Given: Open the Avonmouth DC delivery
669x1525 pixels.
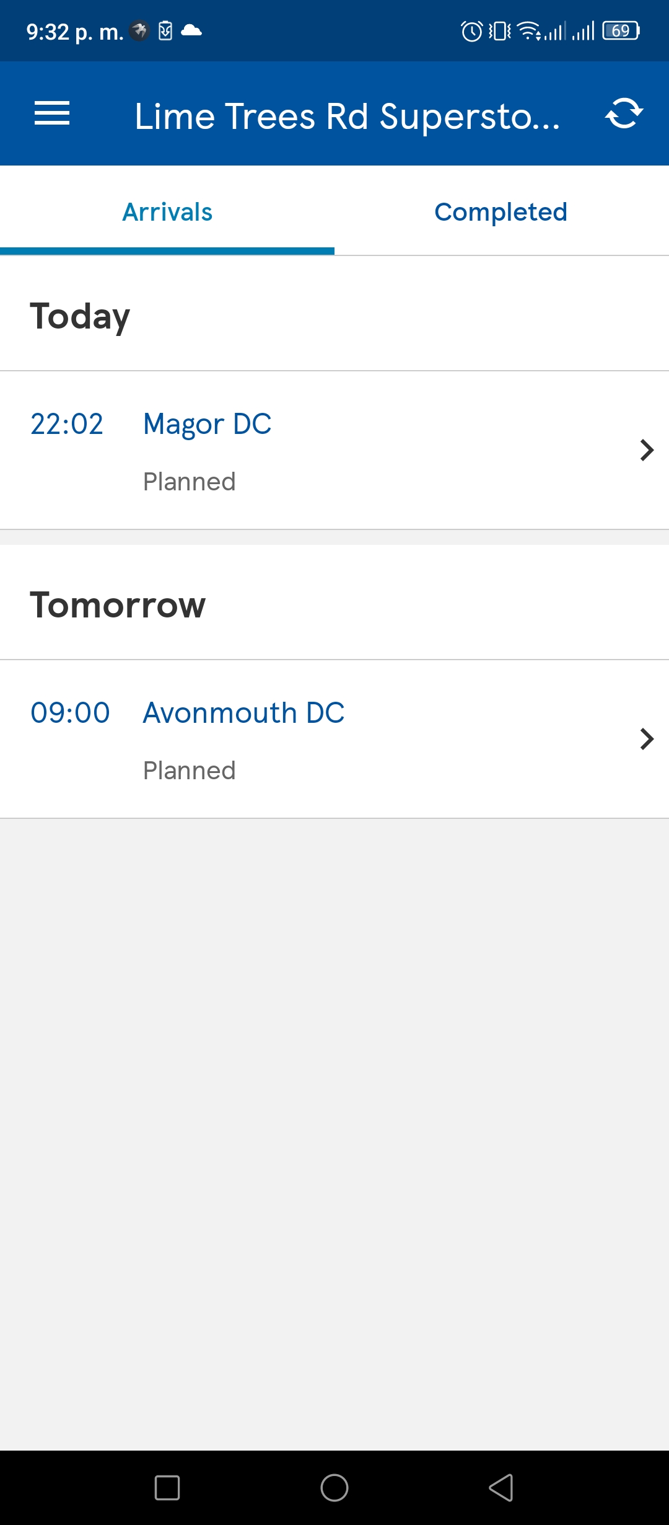Looking at the screenshot, I should (x=334, y=739).
